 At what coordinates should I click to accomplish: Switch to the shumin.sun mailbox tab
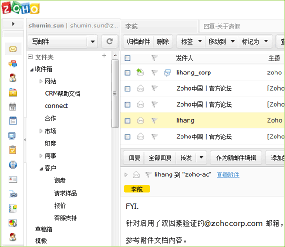74,26
